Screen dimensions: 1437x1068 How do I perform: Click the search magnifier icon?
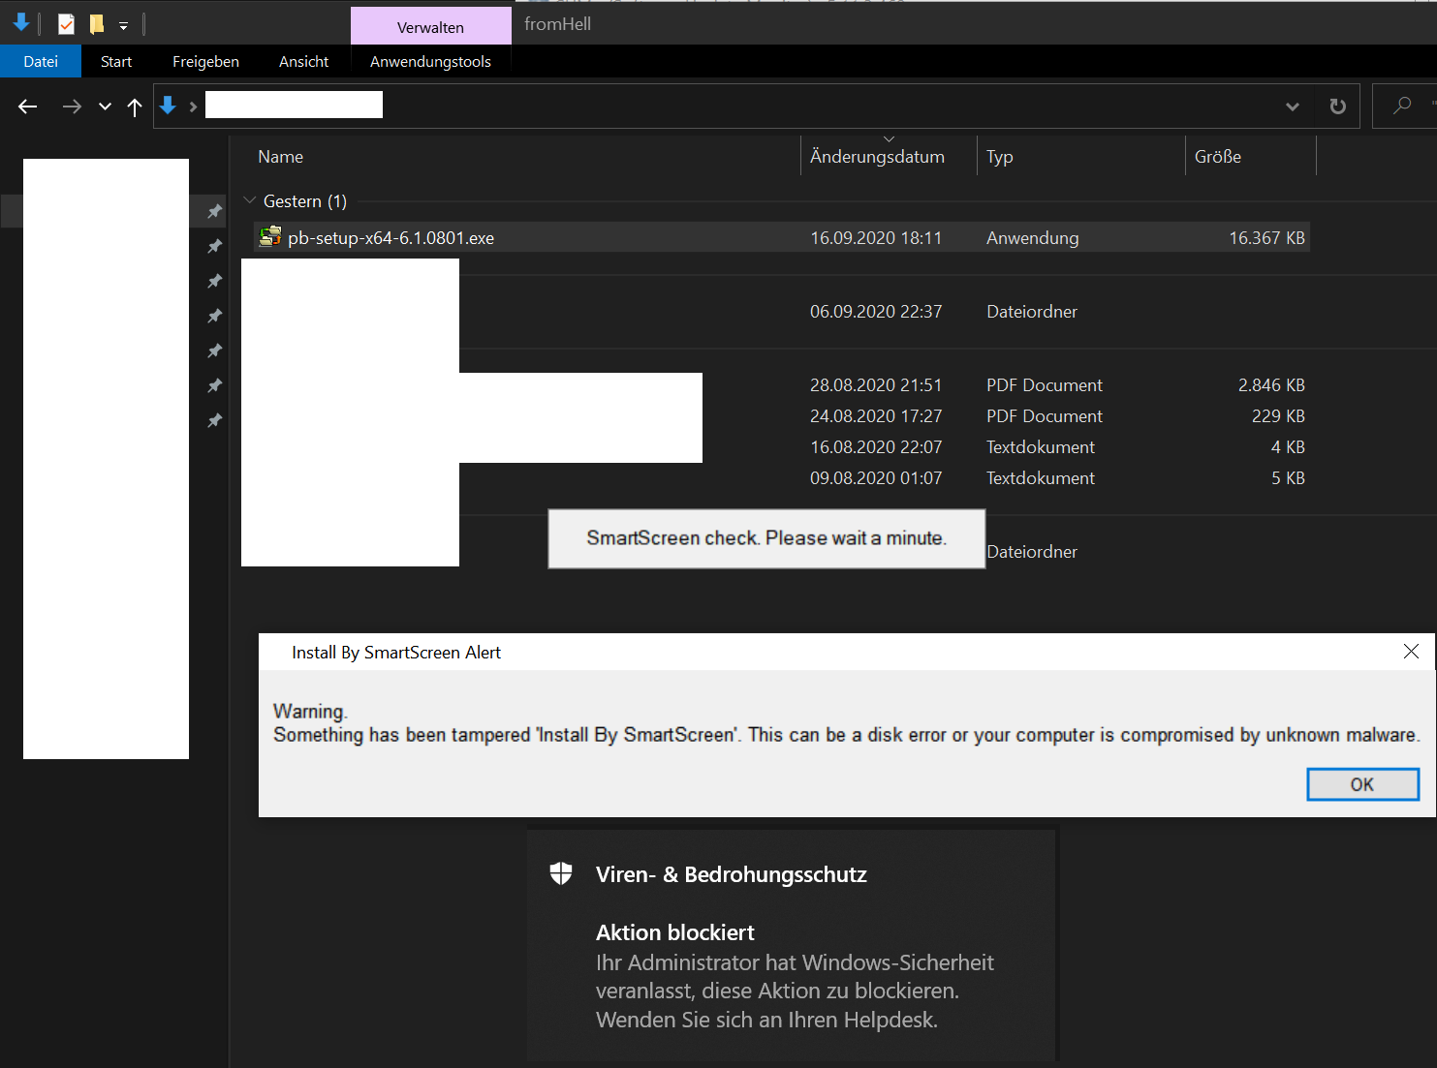[x=1402, y=106]
